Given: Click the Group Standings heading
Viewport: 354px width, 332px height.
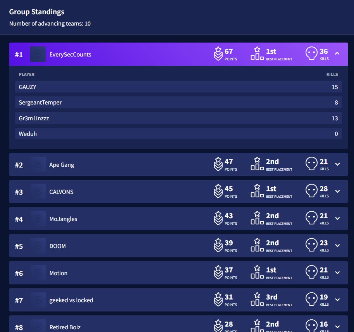Looking at the screenshot, I should click(x=37, y=12).
